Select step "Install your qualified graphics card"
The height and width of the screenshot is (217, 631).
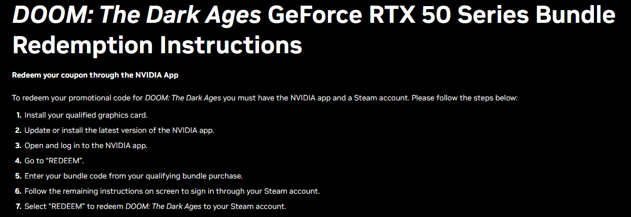pyautogui.click(x=86, y=115)
